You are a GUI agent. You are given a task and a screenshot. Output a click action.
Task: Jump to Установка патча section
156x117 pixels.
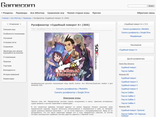click(x=10, y=42)
